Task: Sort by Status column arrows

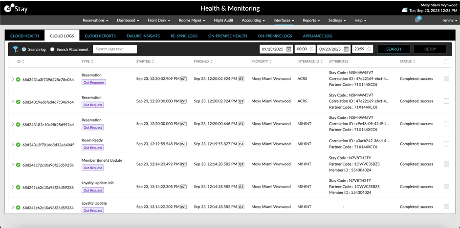Action: click(x=415, y=62)
